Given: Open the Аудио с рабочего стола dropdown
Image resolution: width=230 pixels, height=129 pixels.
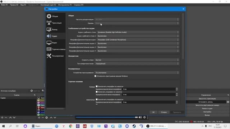Looking at the screenshot, I should click(138, 32).
